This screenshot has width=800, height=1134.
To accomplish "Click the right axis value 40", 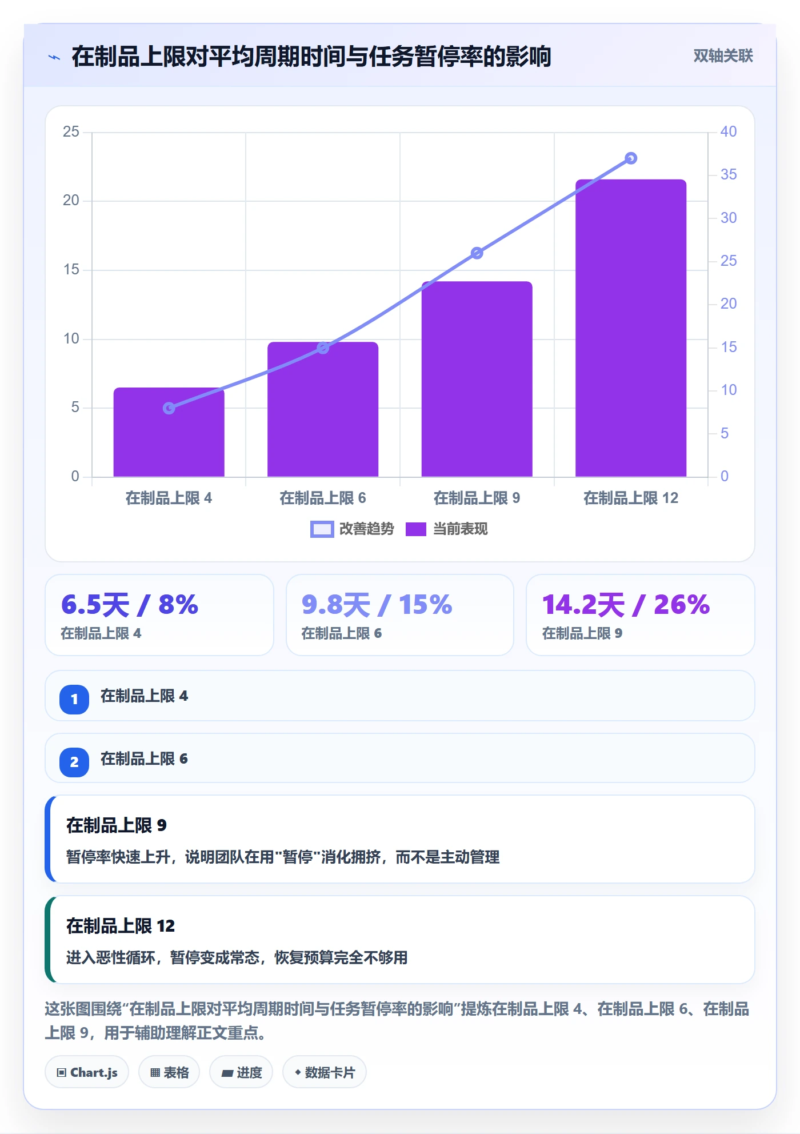I will pos(729,132).
